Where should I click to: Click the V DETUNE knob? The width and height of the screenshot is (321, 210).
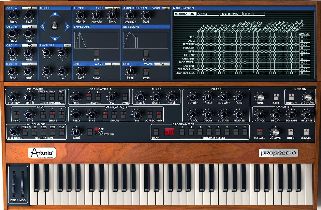pyautogui.click(x=308, y=98)
